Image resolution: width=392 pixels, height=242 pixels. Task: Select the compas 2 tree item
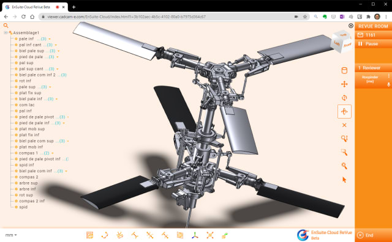click(x=29, y=177)
